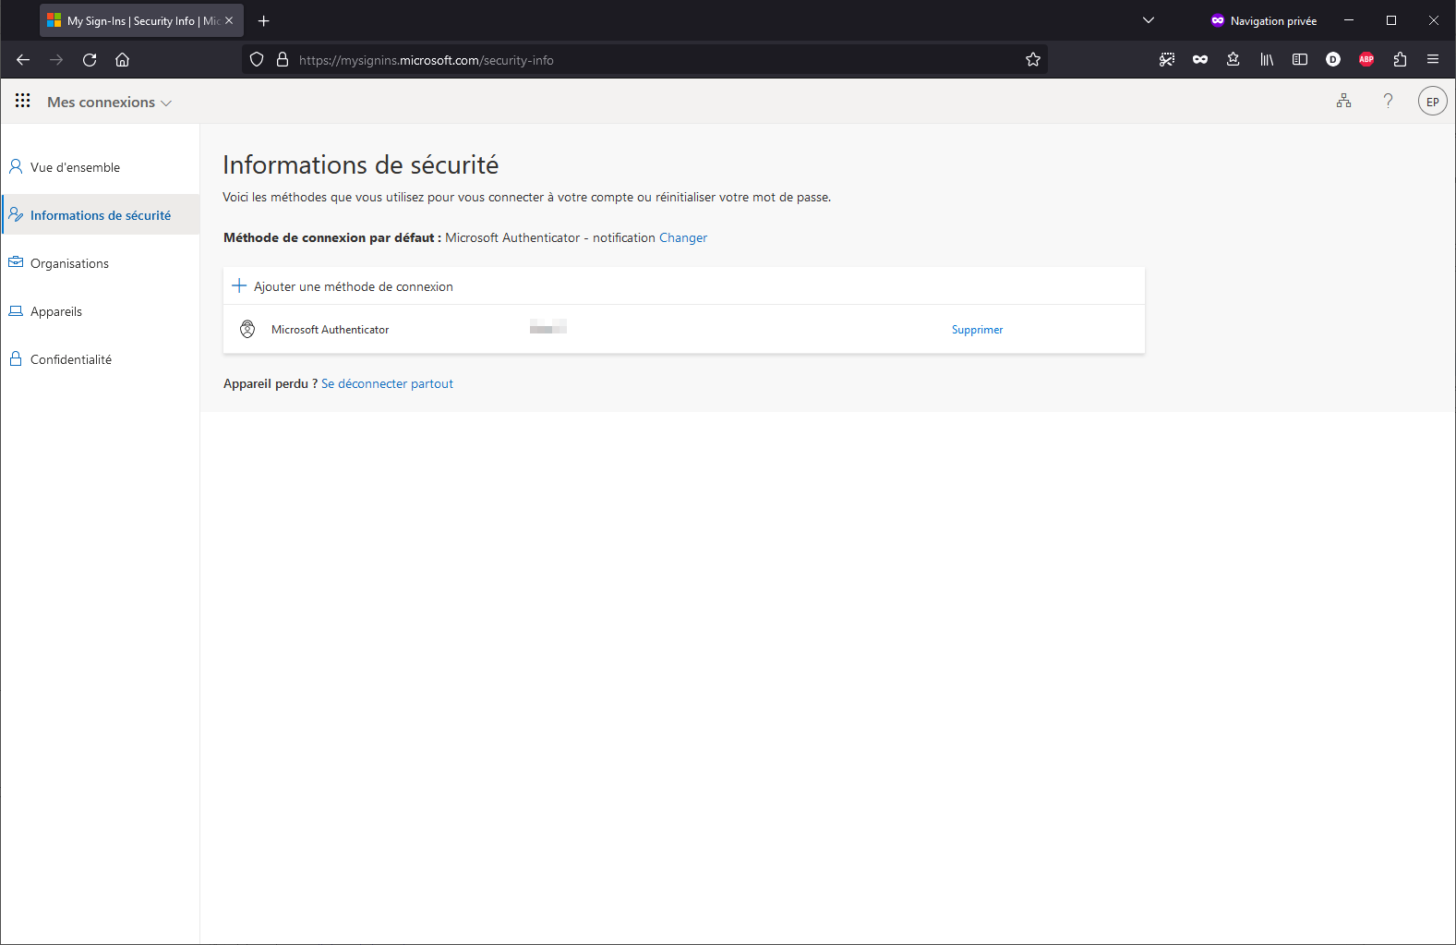Click the Changer default method link
1456x945 pixels.
tap(683, 237)
